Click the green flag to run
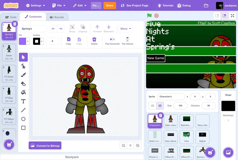The width and height of the screenshot is (238, 160). 149,16
